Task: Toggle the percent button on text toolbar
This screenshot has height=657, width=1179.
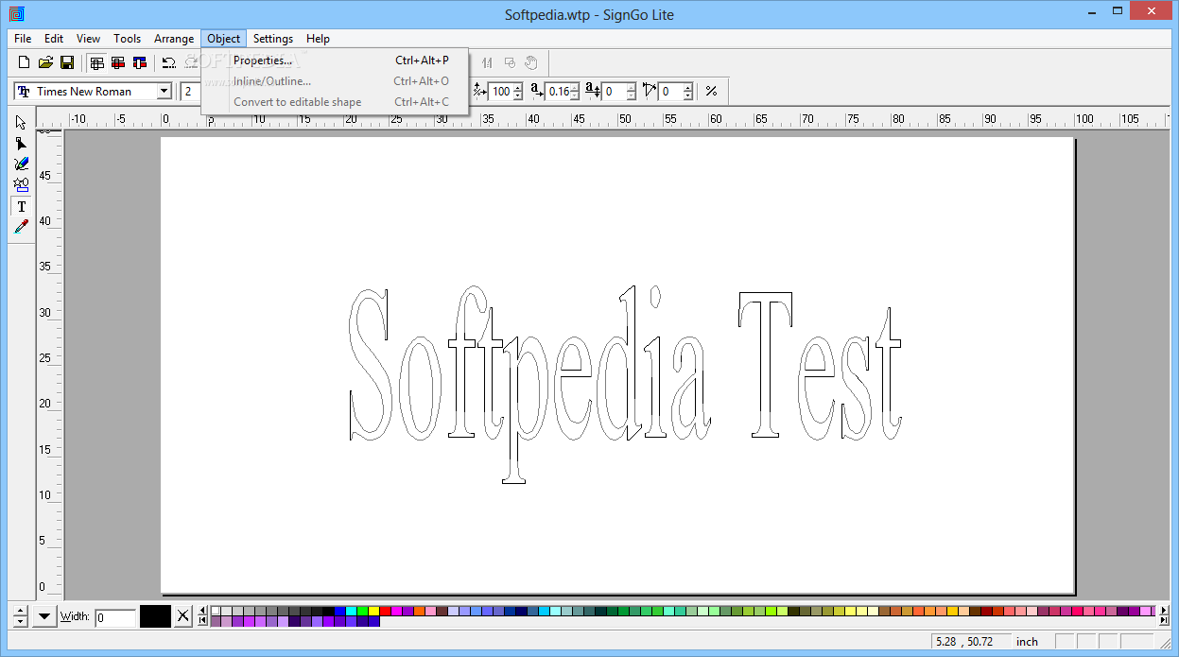Action: coord(711,92)
